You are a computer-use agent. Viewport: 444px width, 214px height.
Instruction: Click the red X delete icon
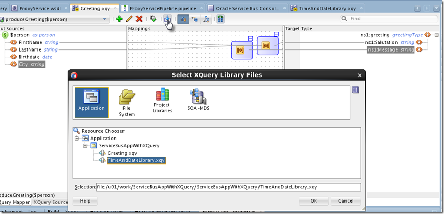pyautogui.click(x=139, y=19)
